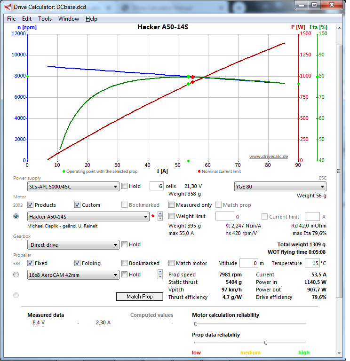Image resolution: width=350 pixels, height=361 pixels.
Task: Open the Window menu
Action: pos(69,19)
